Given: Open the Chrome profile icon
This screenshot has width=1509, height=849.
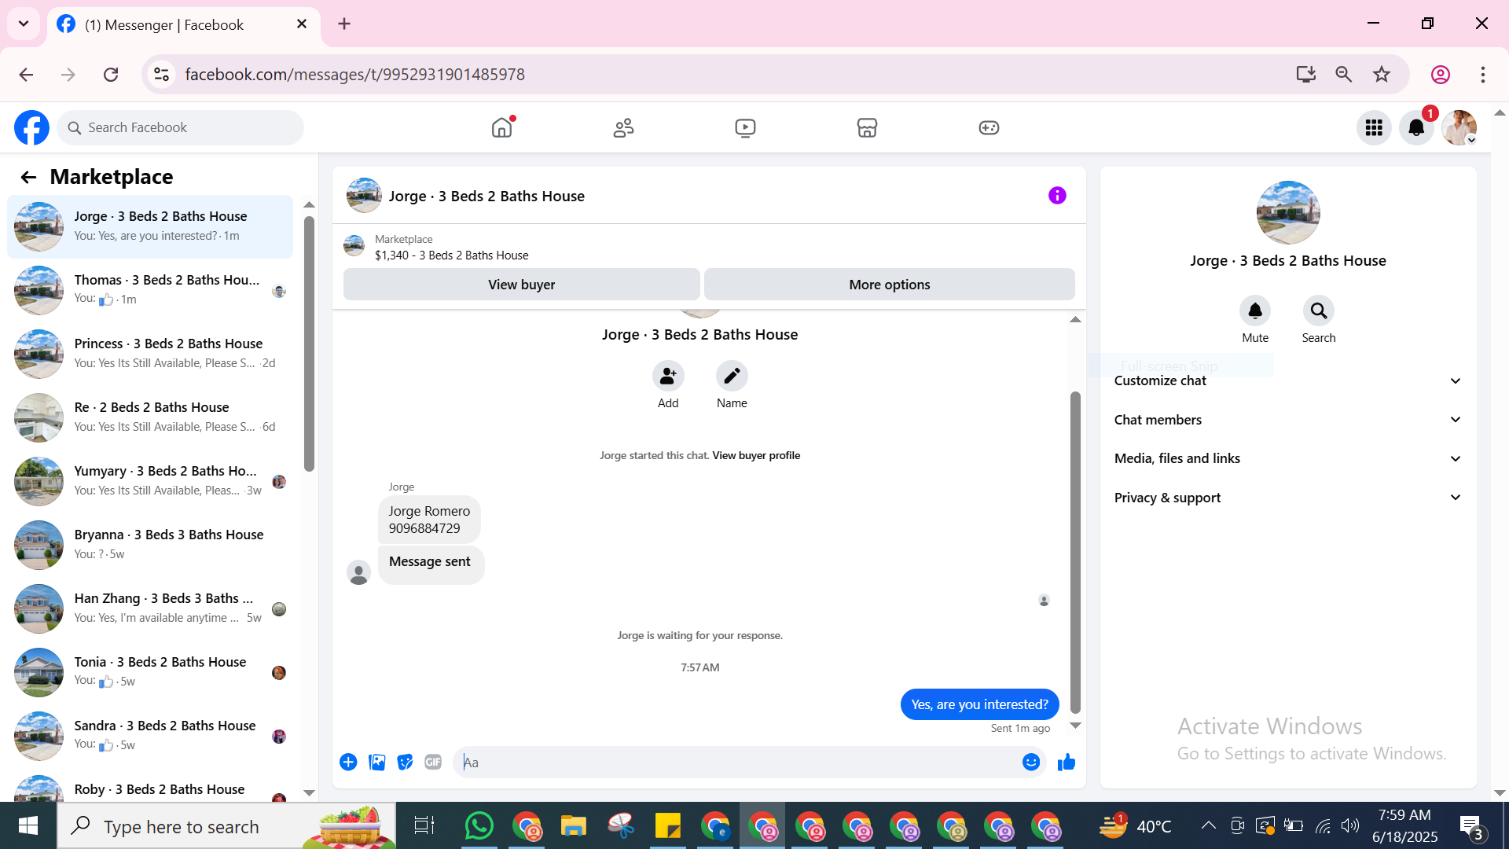Looking at the screenshot, I should (x=1441, y=74).
